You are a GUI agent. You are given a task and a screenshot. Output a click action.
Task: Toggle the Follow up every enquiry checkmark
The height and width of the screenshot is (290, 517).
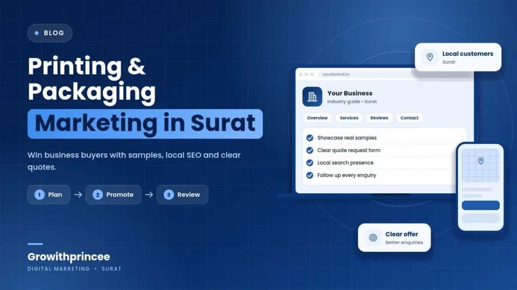click(x=309, y=175)
